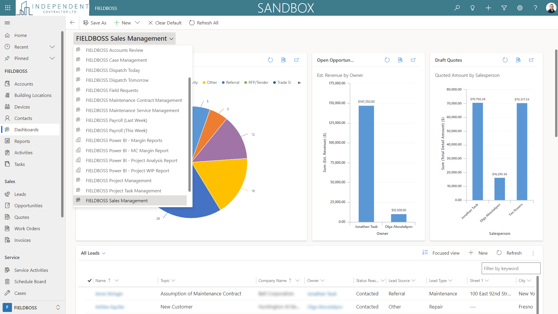Select the Jonathan Taub revenue bar

(366, 164)
